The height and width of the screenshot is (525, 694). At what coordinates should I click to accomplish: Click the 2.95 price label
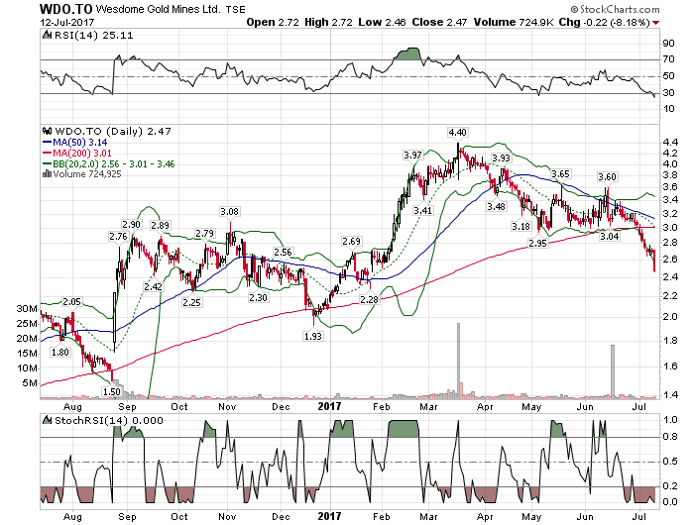(x=537, y=243)
